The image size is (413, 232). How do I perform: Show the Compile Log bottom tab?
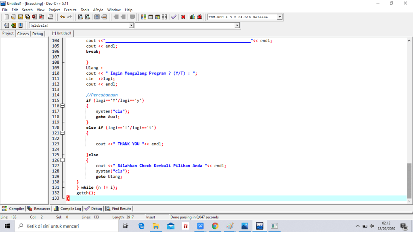coord(68,209)
